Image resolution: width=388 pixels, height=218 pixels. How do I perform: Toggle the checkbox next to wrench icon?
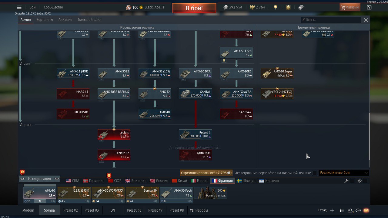pos(352,181)
